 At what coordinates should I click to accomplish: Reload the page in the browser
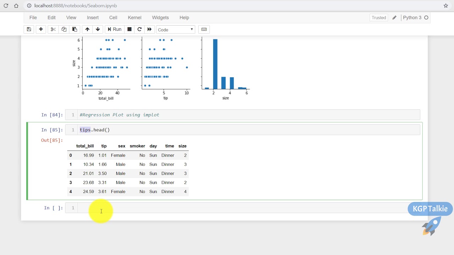6,6
